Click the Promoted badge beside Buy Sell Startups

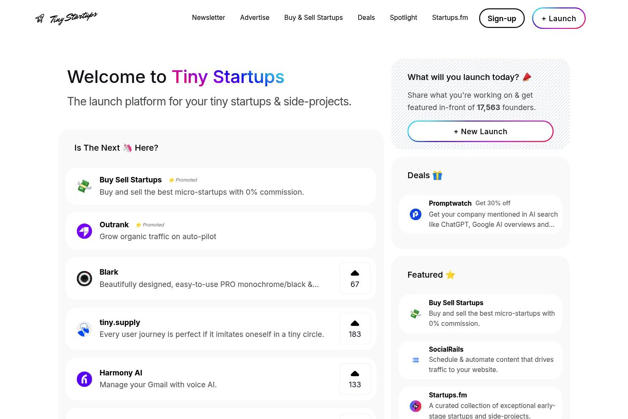point(183,180)
